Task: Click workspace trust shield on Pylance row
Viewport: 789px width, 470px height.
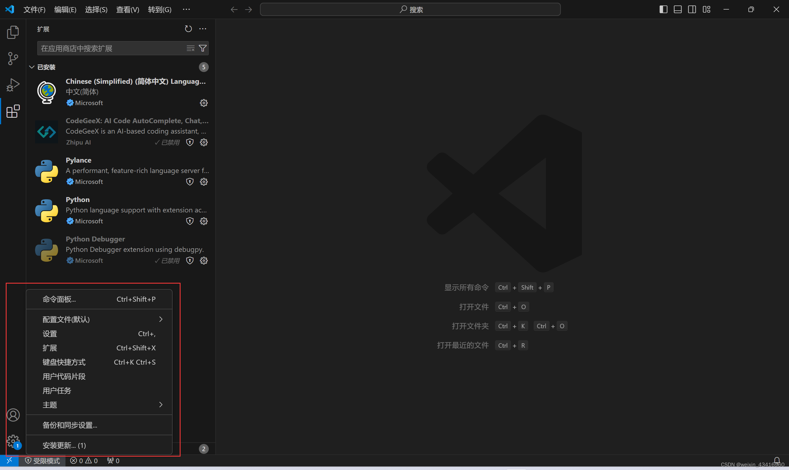Action: [x=190, y=182]
